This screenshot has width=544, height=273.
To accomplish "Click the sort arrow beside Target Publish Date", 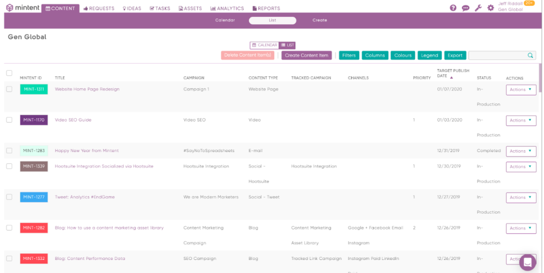I will (452, 77).
